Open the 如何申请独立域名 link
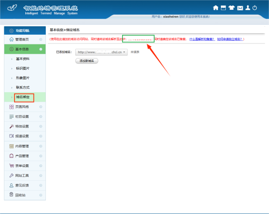This screenshot has height=214, width=269. (231, 39)
